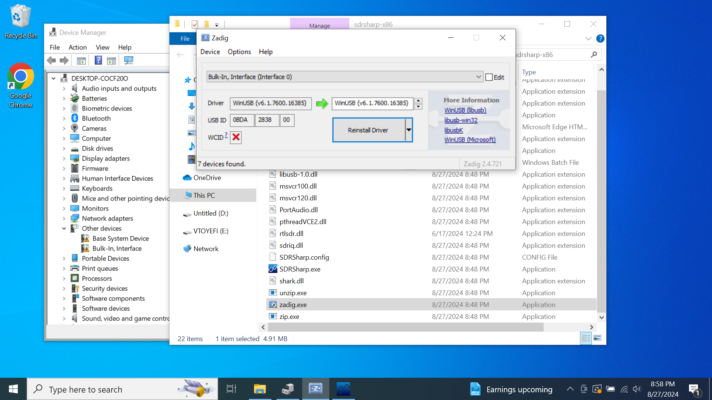Select the Bulk-In, Interface device node

[x=117, y=249]
